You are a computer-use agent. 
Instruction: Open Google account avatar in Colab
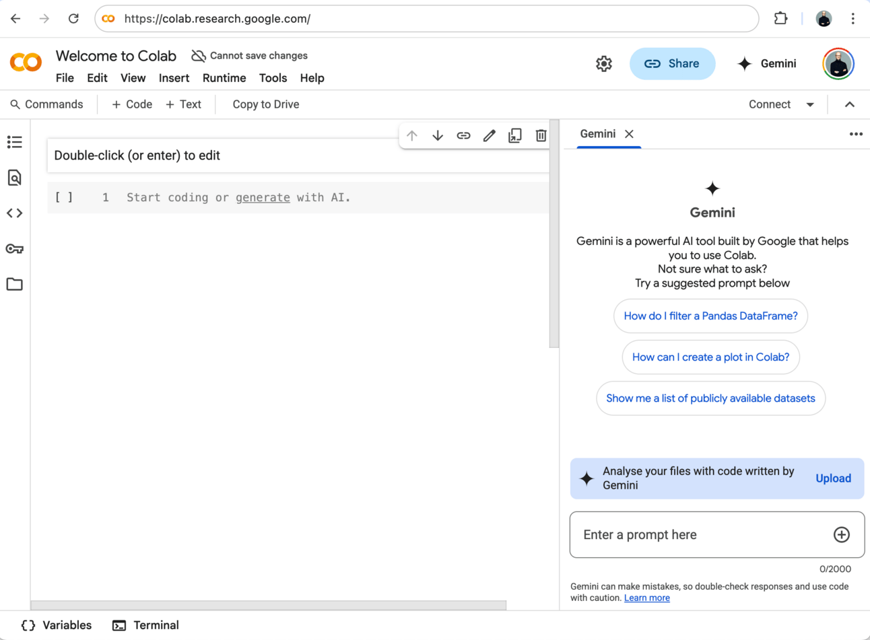[x=838, y=64]
